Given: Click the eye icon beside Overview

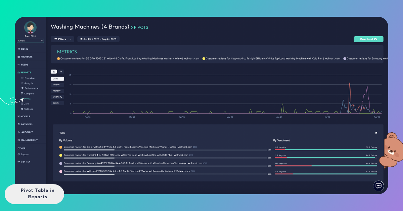Looking at the screenshot, I should (x=23, y=78).
